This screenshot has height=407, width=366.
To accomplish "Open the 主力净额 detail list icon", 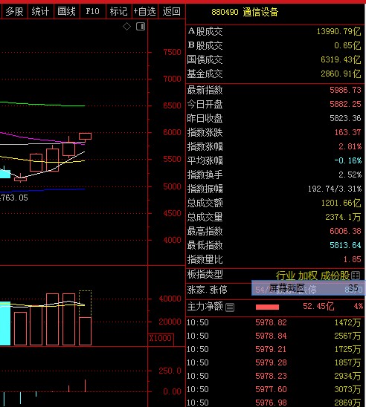I will click(x=230, y=307).
